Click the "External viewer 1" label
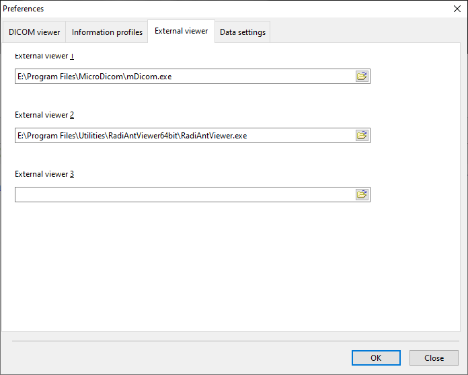Image resolution: width=468 pixels, height=375 pixels. (x=44, y=56)
